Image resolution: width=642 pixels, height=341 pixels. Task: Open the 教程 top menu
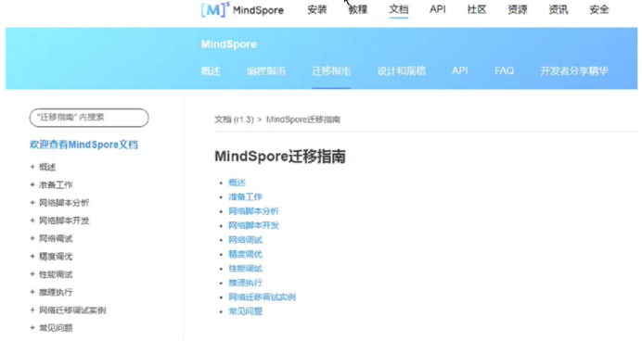pos(358,9)
